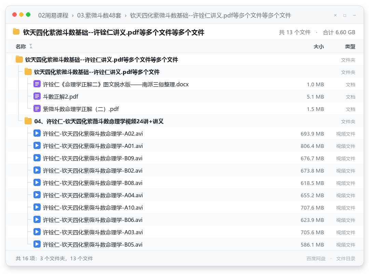Image resolution: width=369 pixels, height=274 pixels.
Task: Click the 806.4 MB size value
Action: tap(312, 146)
